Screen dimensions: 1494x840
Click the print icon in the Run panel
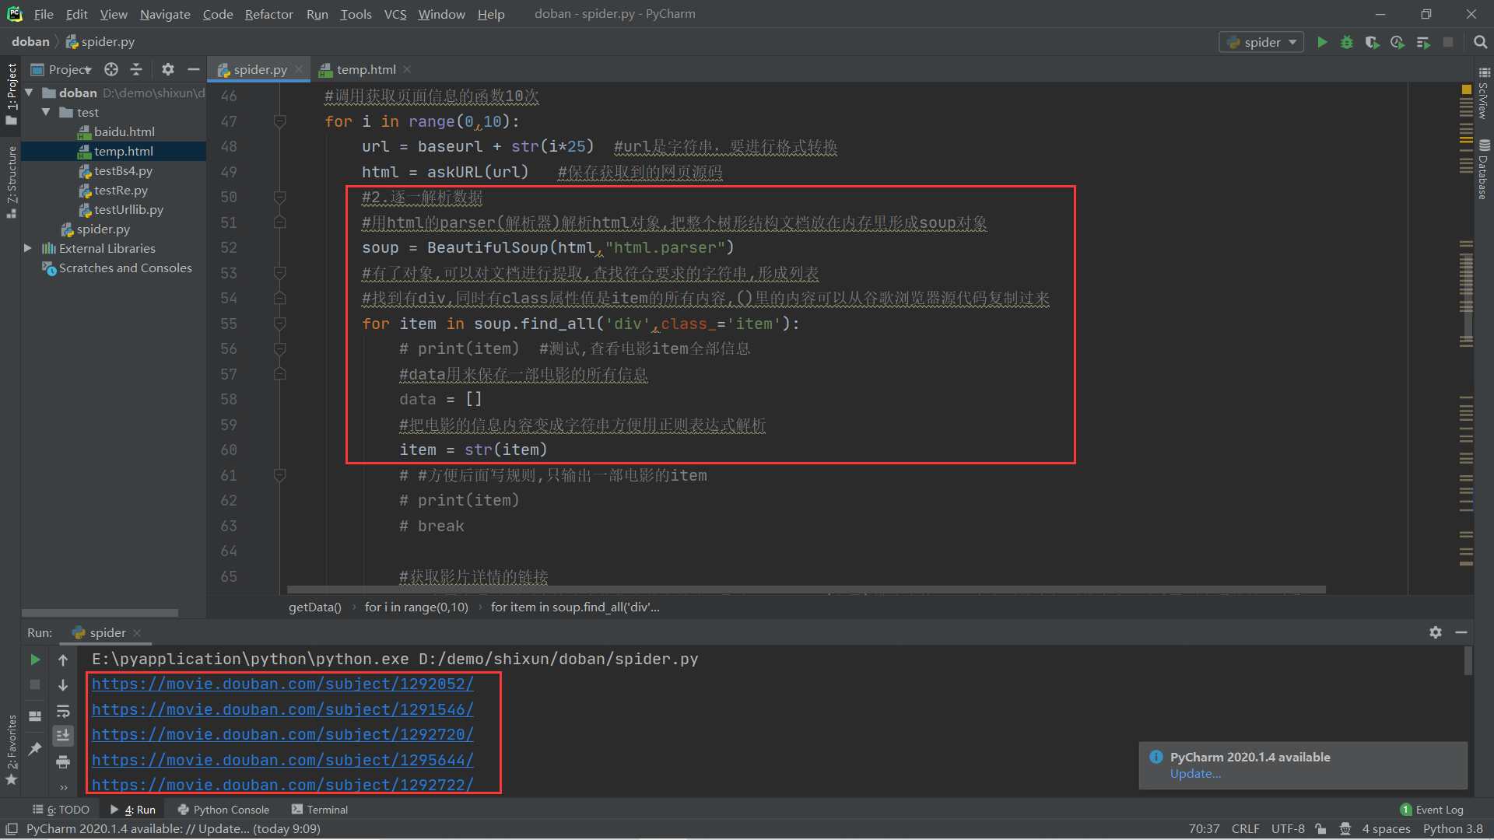point(63,761)
